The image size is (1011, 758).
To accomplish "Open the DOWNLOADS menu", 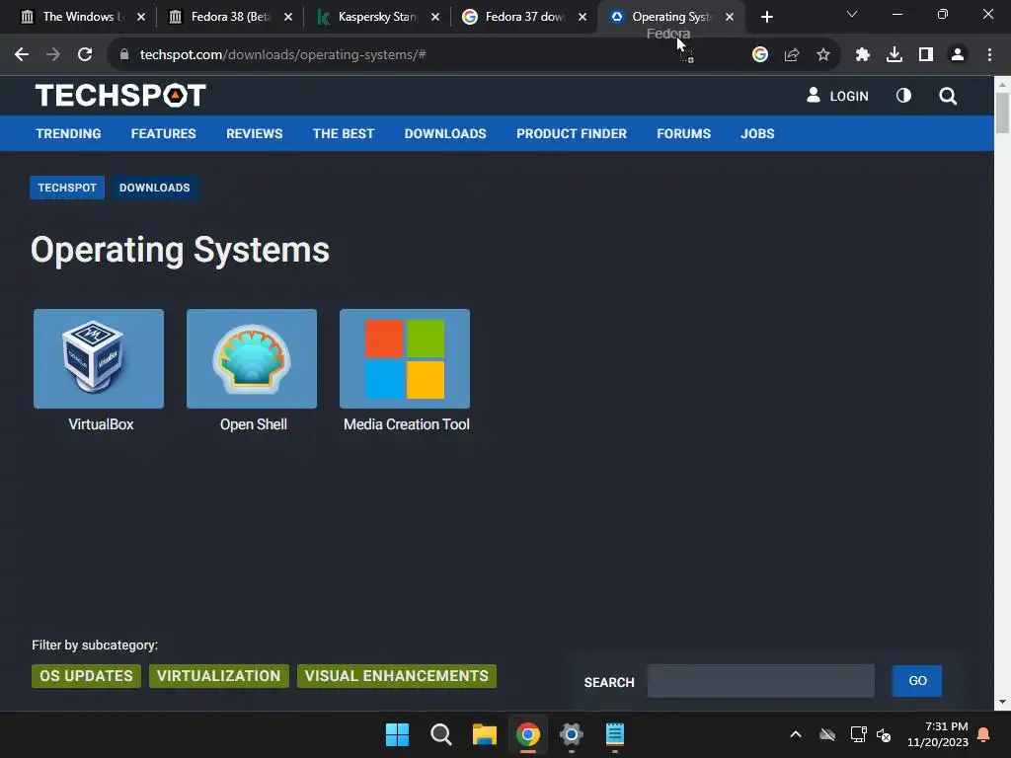I will coord(445,133).
